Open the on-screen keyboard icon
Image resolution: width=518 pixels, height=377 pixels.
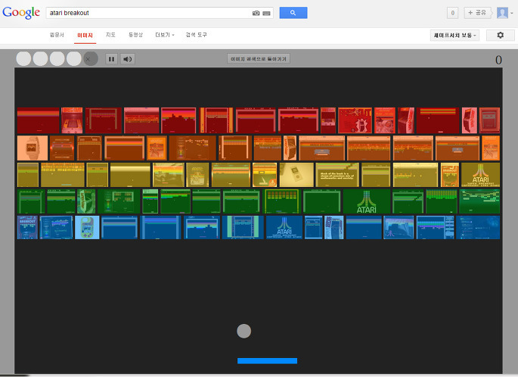pyautogui.click(x=266, y=13)
